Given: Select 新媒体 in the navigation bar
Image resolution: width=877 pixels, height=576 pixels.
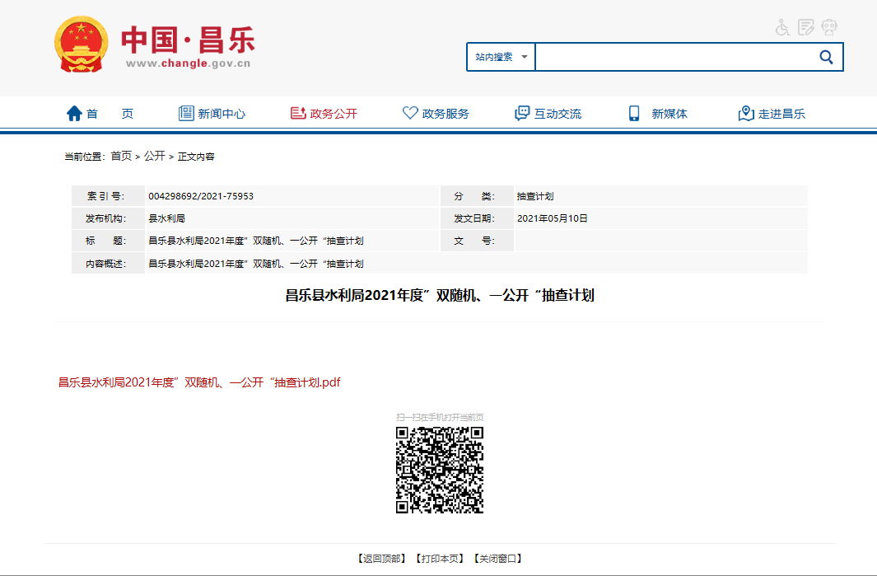Looking at the screenshot, I should tap(658, 114).
